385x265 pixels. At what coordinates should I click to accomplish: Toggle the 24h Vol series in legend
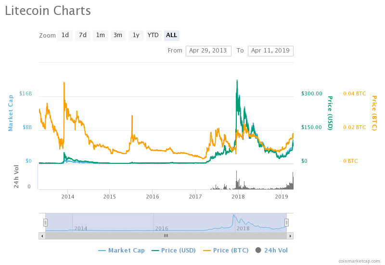point(271,250)
